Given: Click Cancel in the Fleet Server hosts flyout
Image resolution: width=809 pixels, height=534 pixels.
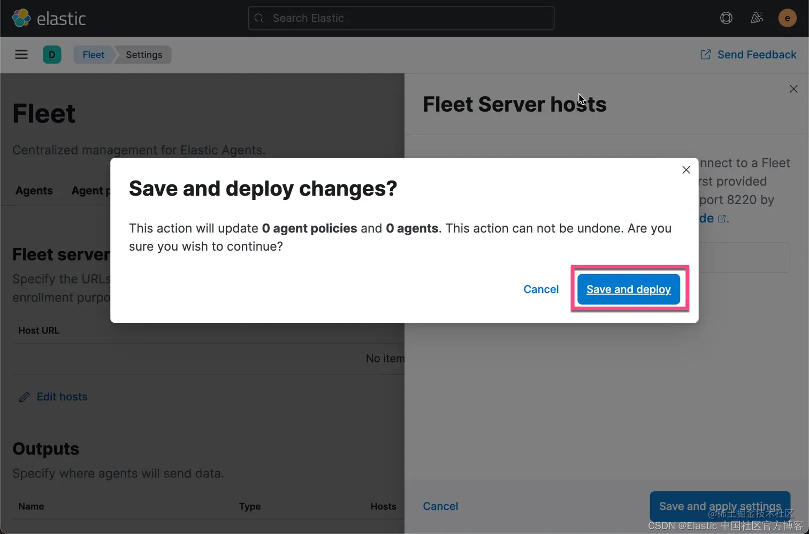Looking at the screenshot, I should pyautogui.click(x=440, y=506).
